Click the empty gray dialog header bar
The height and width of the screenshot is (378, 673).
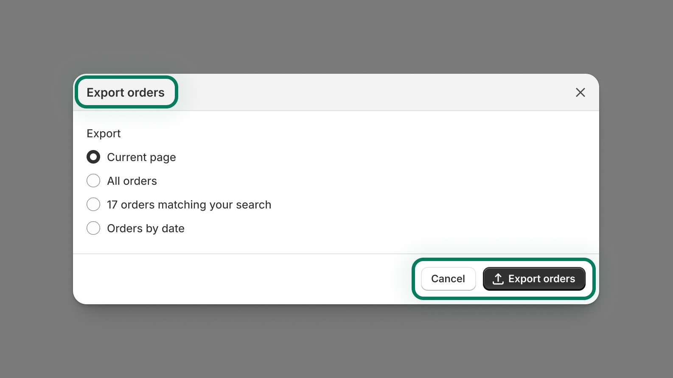pyautogui.click(x=361, y=92)
